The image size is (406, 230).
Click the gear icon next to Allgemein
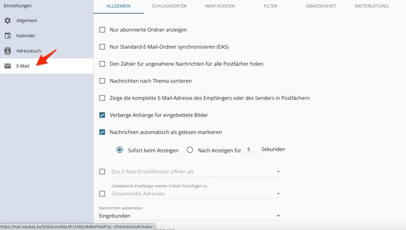[8, 21]
